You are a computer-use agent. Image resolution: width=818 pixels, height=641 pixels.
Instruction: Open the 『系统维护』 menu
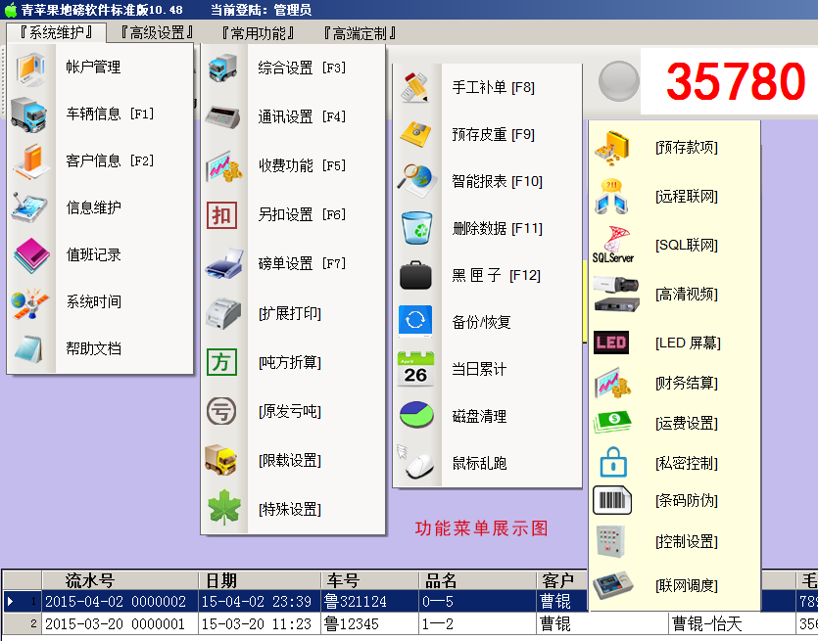point(55,32)
